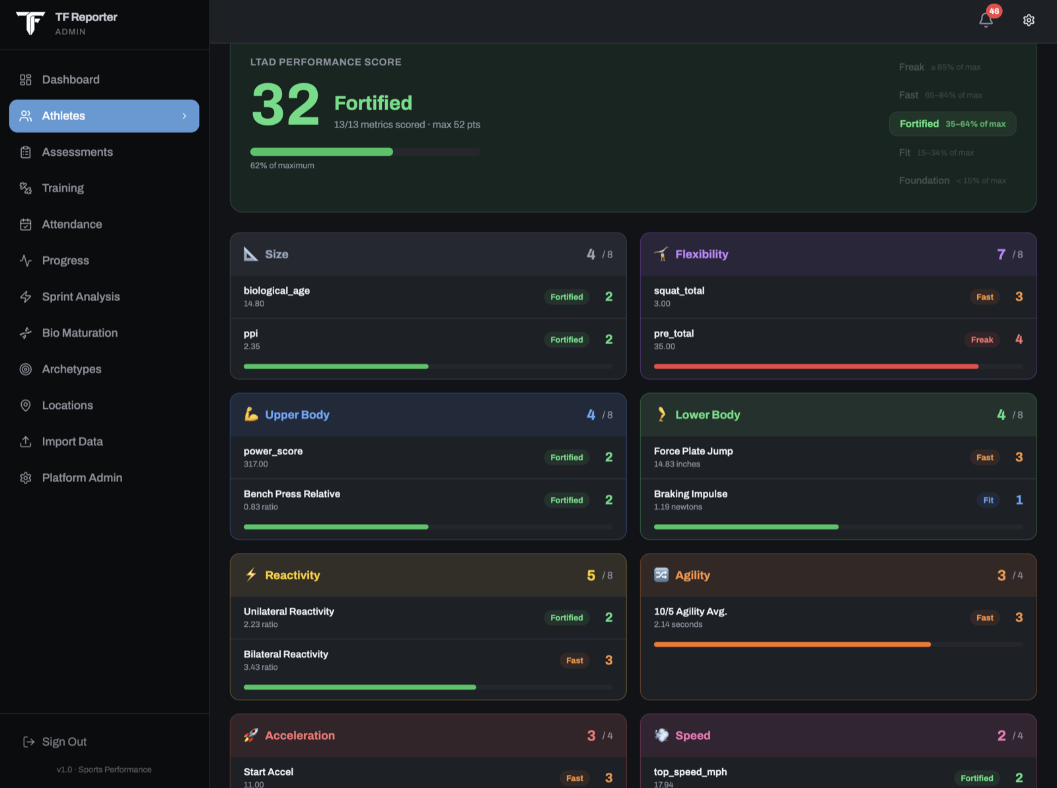Open Sprint Analysis page
The width and height of the screenshot is (1057, 788).
click(x=104, y=297)
